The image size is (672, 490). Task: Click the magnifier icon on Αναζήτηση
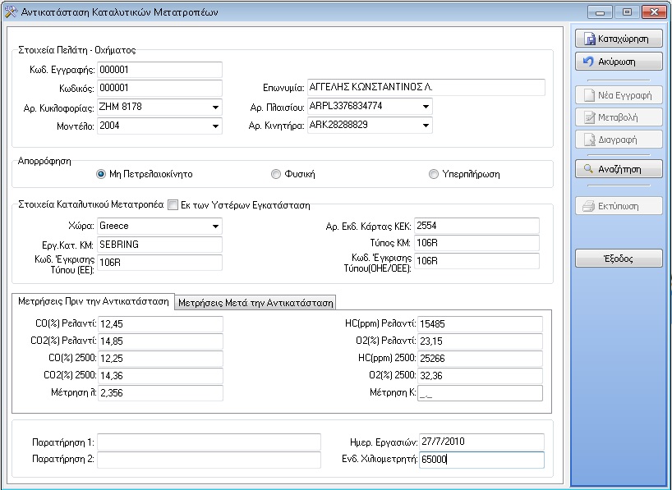tap(589, 169)
